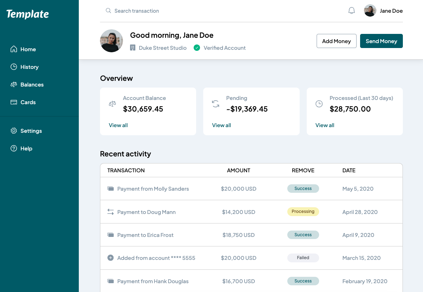Click the transfer arrows icon beside Doug Mann payment
This screenshot has width=423, height=292.
coord(110,212)
